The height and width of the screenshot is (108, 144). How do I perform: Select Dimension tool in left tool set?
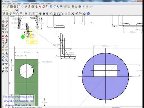(x=7, y=46)
